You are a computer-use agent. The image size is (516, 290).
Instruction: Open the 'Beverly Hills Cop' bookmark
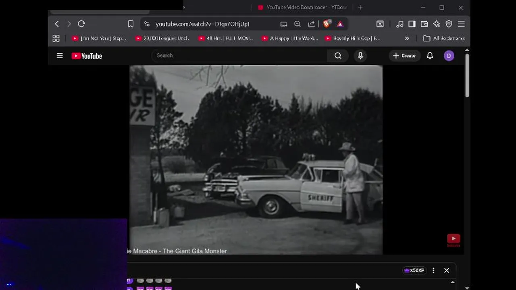pyautogui.click(x=352, y=38)
